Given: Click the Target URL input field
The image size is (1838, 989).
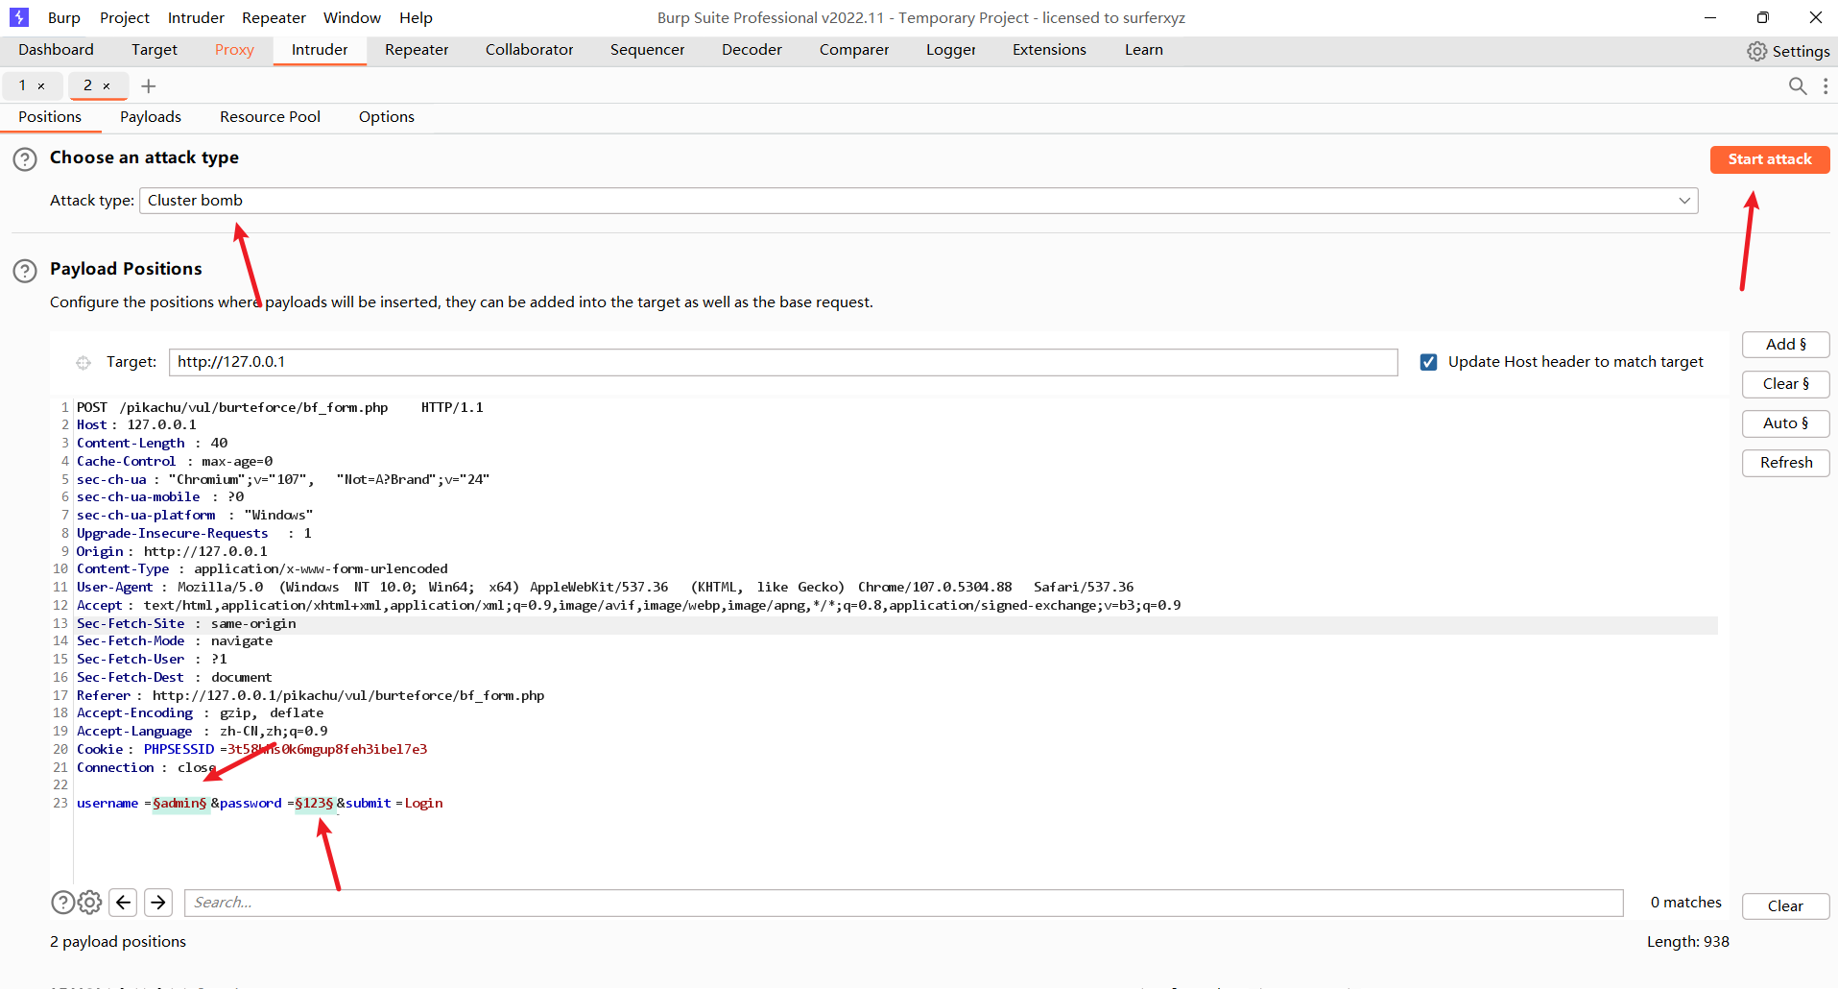Looking at the screenshot, I should click(782, 362).
